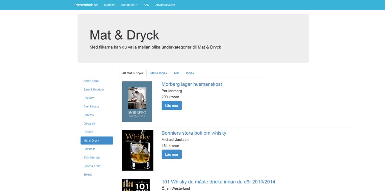Image resolution: width=385 pixels, height=191 pixels.
Task: Open the Skönlitteratur category
Action: (92, 158)
